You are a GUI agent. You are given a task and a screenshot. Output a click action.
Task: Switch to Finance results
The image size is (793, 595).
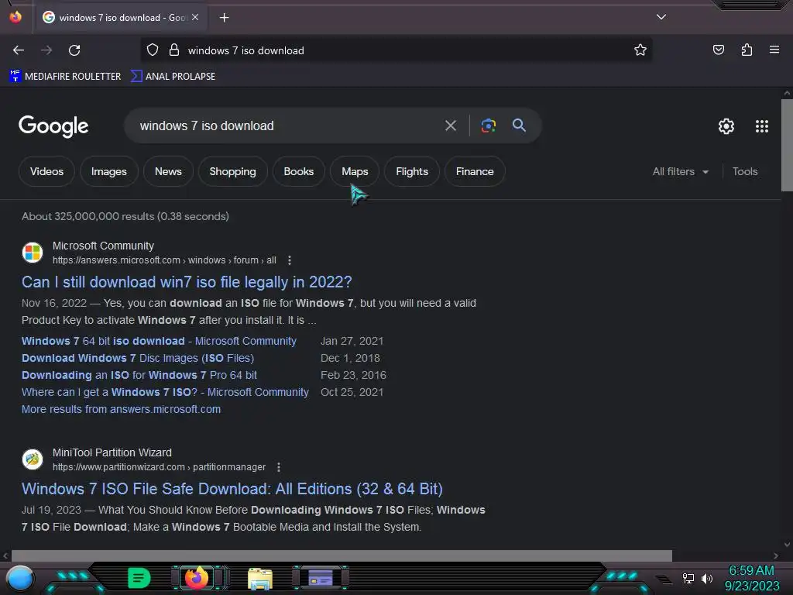[475, 171]
